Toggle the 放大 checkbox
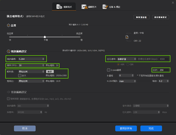Viewport: 176px width, 135px height. tap(20, 75)
